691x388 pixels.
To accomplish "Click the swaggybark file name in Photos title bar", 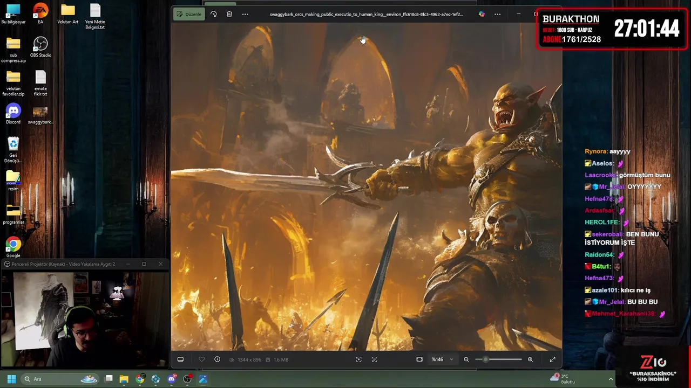I will 366,15.
